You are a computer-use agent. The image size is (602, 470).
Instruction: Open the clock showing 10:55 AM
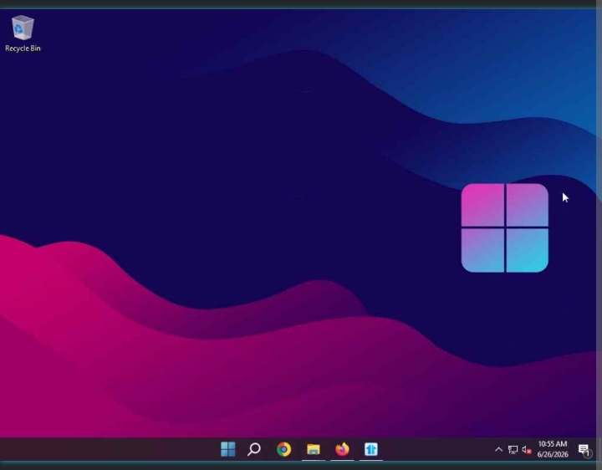[x=553, y=444]
